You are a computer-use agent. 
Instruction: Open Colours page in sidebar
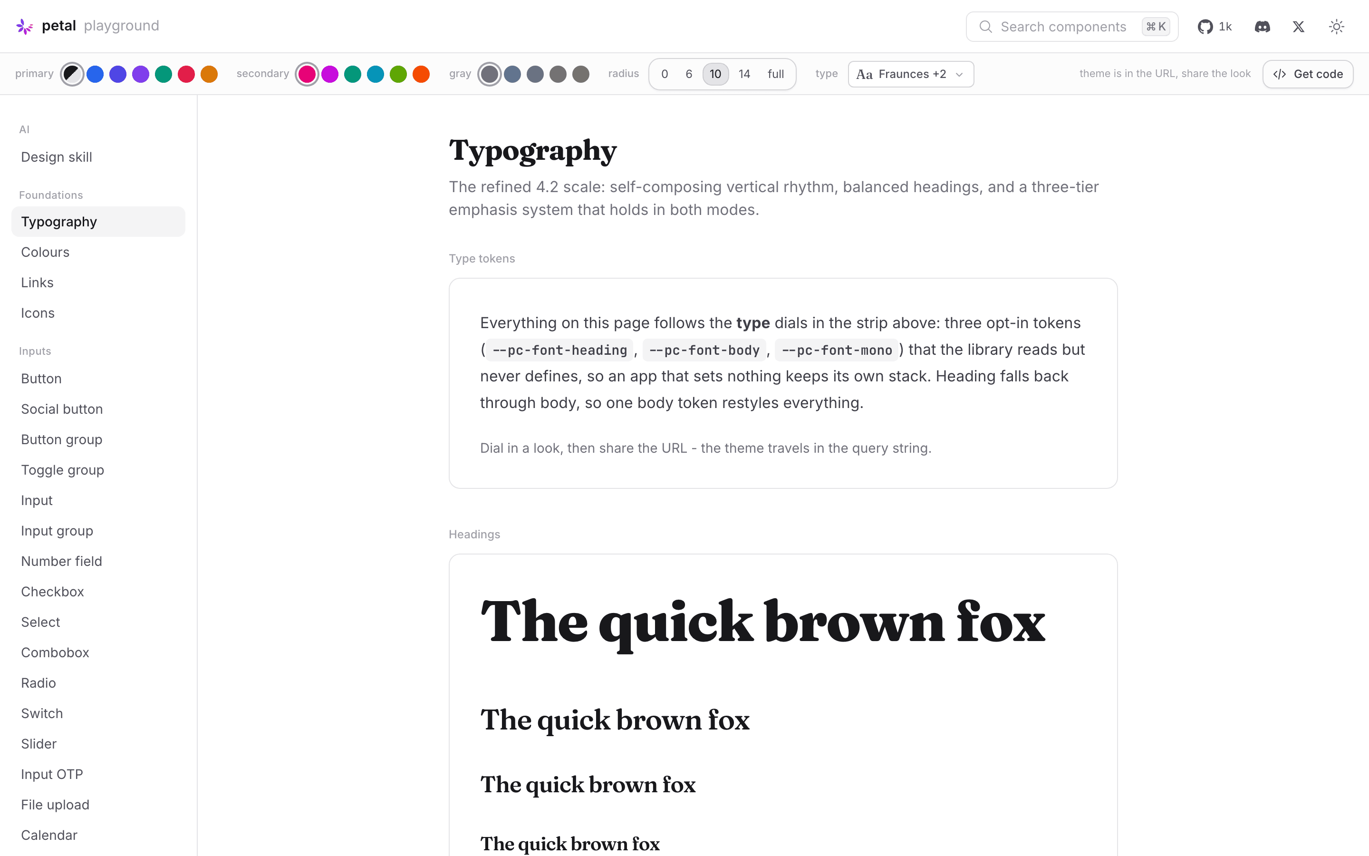98,252
